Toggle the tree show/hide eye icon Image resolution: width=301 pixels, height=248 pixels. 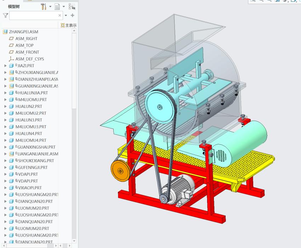pos(71,6)
